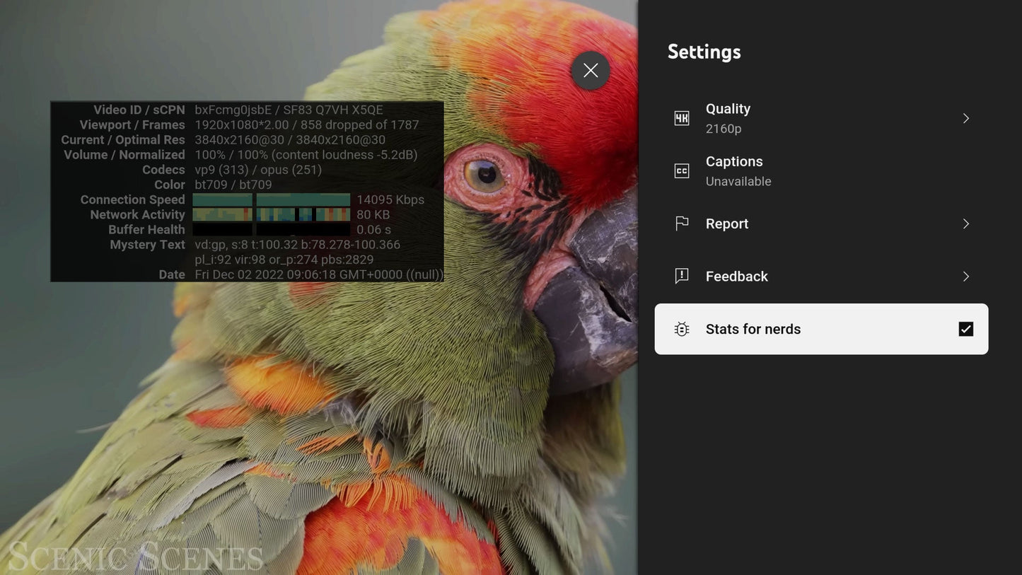Click the Stats for nerds bug icon
This screenshot has height=575, width=1022.
click(x=682, y=329)
